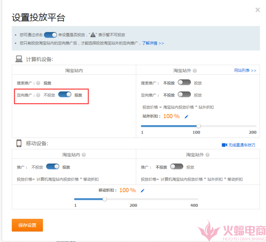Click the 站外折扣 100 % value
The height and width of the screenshot is (242, 266).
click(x=172, y=116)
